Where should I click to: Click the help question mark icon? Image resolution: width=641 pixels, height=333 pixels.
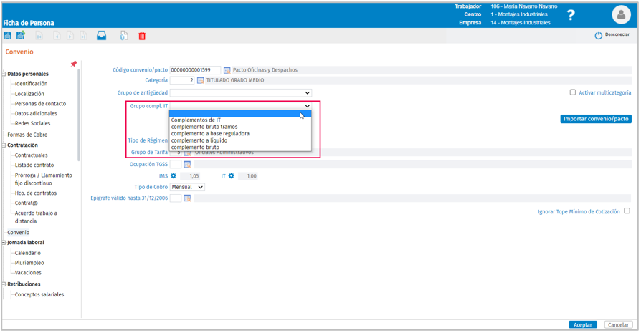tap(571, 15)
